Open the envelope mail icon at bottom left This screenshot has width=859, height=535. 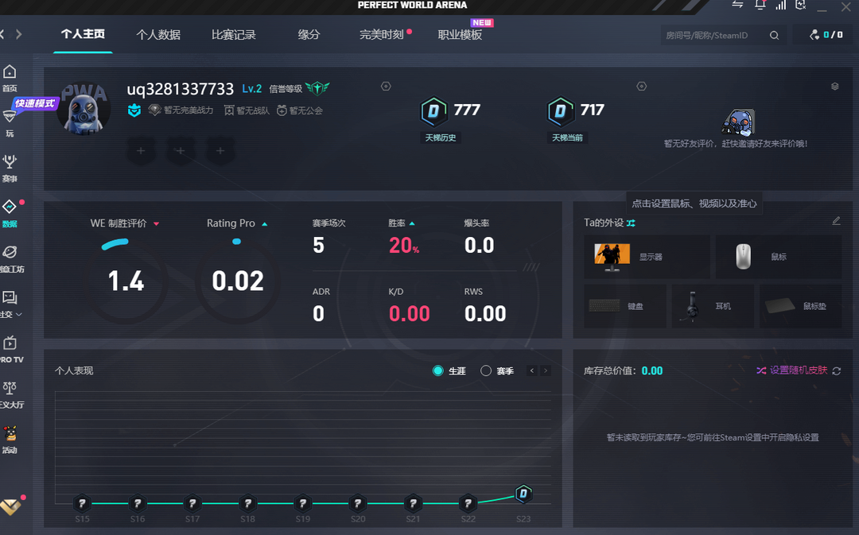pyautogui.click(x=10, y=506)
